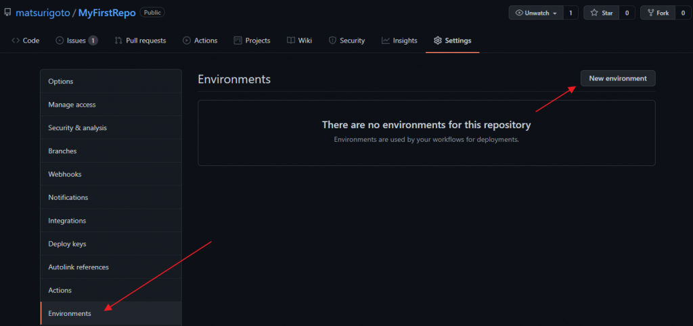Click the repository book icon
This screenshot has height=326, width=693.
[7, 13]
